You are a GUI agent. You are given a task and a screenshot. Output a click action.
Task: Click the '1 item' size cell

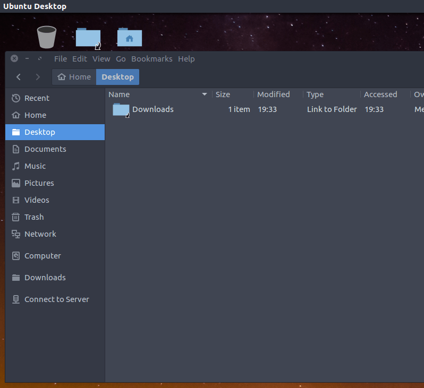239,109
